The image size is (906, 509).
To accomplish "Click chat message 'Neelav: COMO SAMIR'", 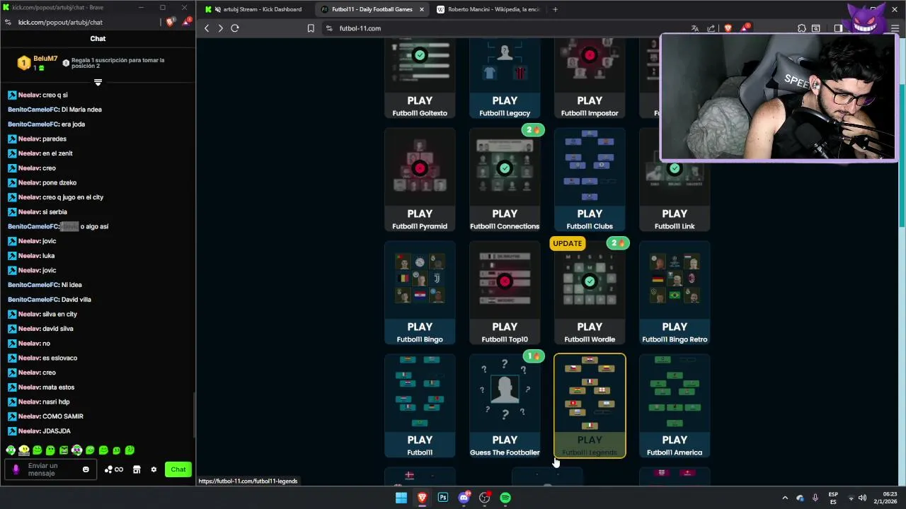I will pos(45,416).
